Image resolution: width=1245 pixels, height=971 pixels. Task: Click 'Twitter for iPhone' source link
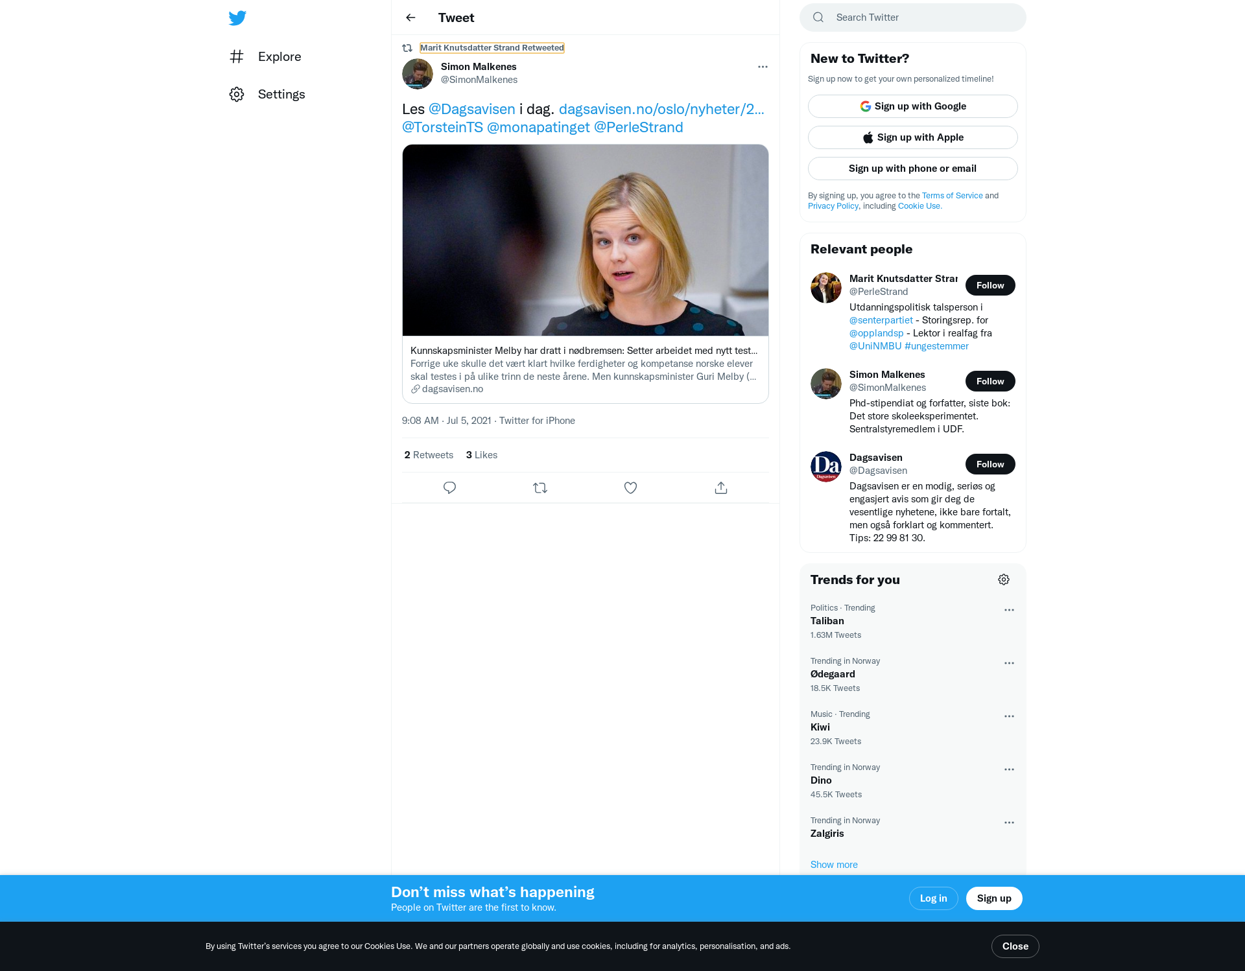point(537,421)
